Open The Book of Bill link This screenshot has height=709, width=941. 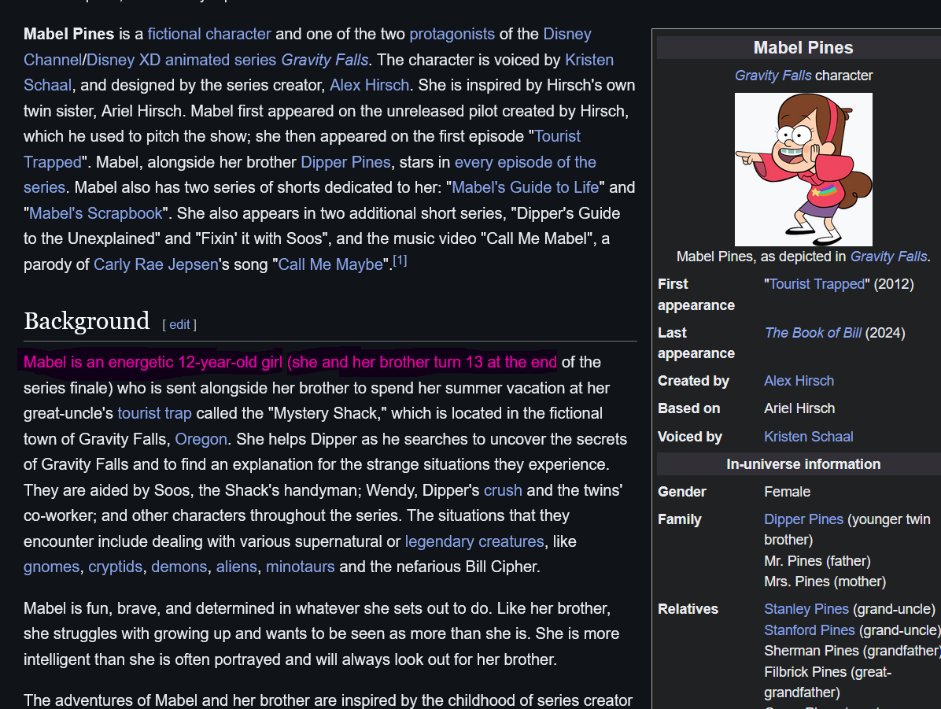click(x=813, y=333)
